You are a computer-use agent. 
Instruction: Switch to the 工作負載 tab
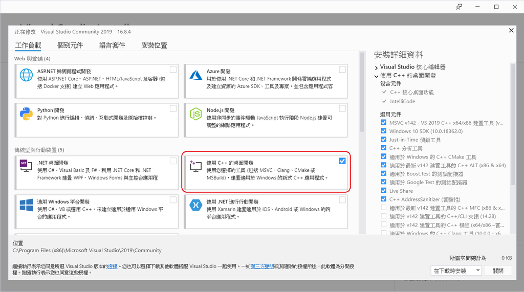tap(28, 45)
